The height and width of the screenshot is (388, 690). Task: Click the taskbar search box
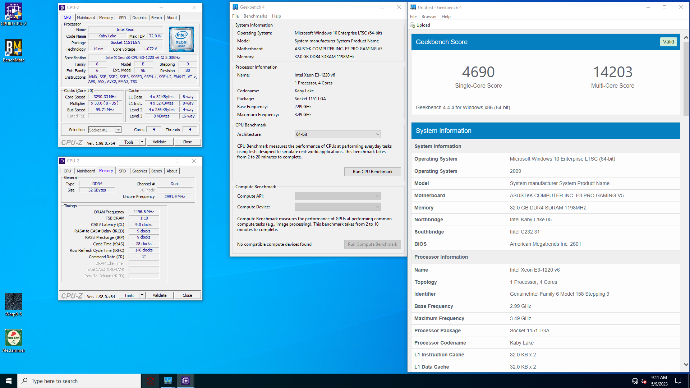(x=79, y=381)
